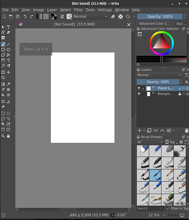
Task: Select the Color Sampler eyedropper tool
Action: point(8,84)
